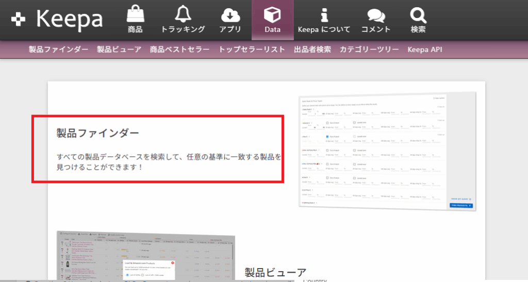Open 出品者検索 submenu item

[x=312, y=50]
